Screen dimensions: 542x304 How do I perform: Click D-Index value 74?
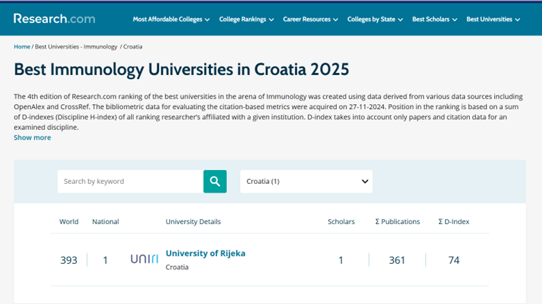tap(454, 260)
